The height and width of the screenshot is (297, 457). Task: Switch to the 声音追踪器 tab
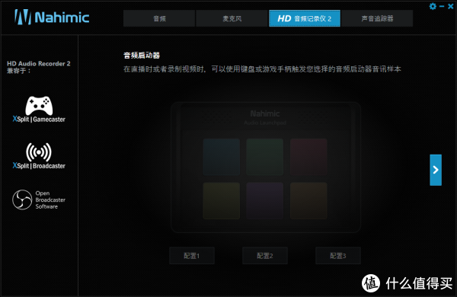[x=377, y=18]
